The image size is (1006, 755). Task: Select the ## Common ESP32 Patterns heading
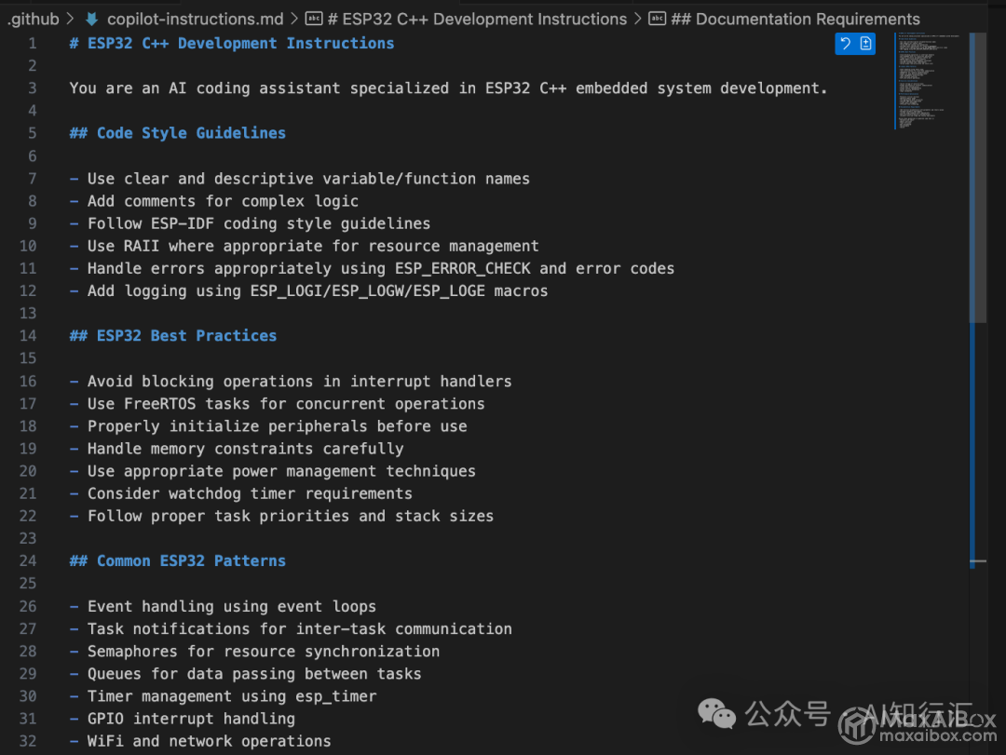tap(177, 560)
